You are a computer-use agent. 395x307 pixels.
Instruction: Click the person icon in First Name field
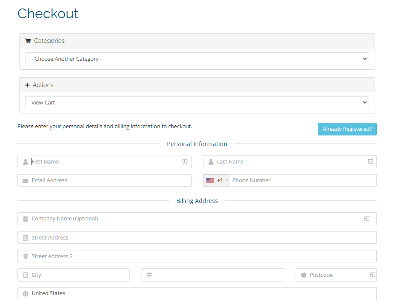(x=25, y=162)
